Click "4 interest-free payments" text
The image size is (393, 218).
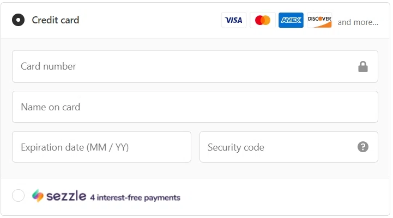135,197
